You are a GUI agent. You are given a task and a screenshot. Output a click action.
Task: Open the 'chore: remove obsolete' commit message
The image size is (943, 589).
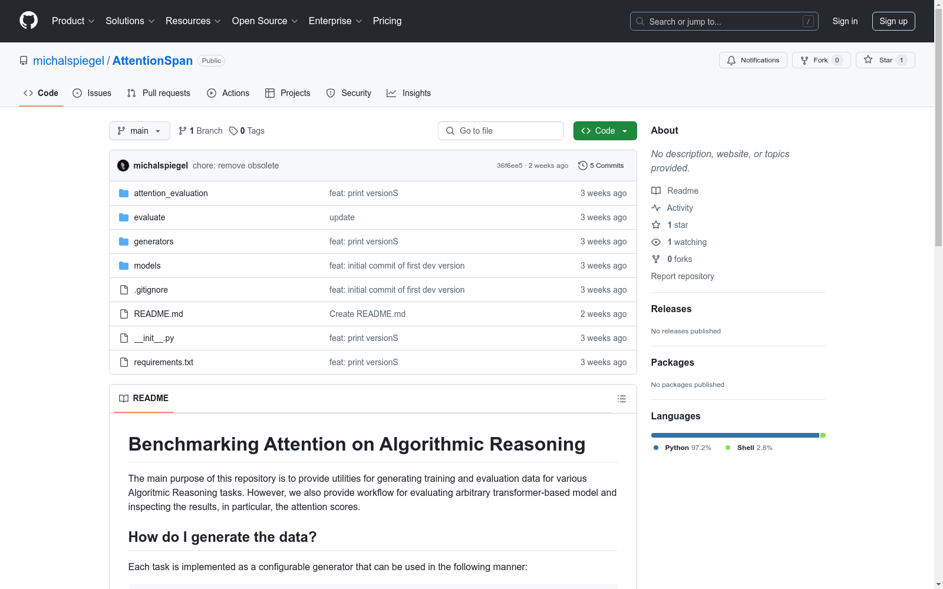[236, 166]
